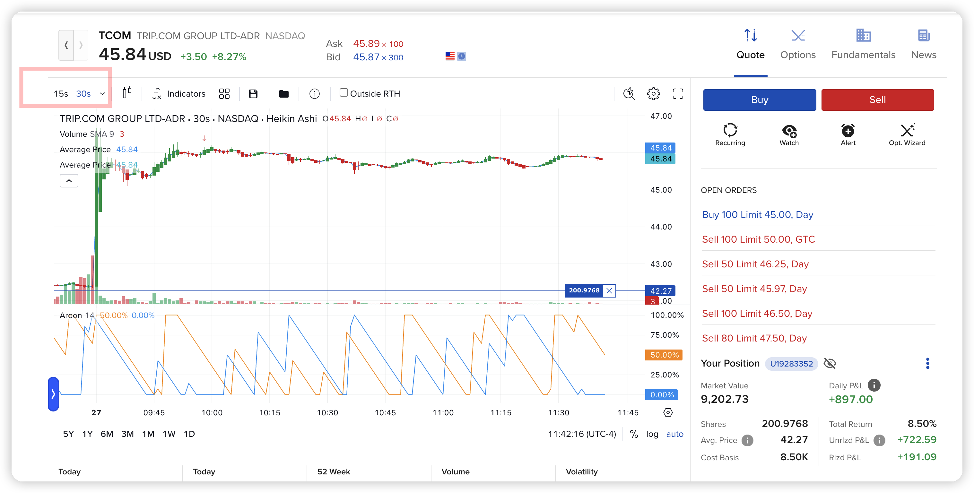Open order Sell 50 Limit 45.97, Day
This screenshot has height=493, width=974.
[754, 289]
